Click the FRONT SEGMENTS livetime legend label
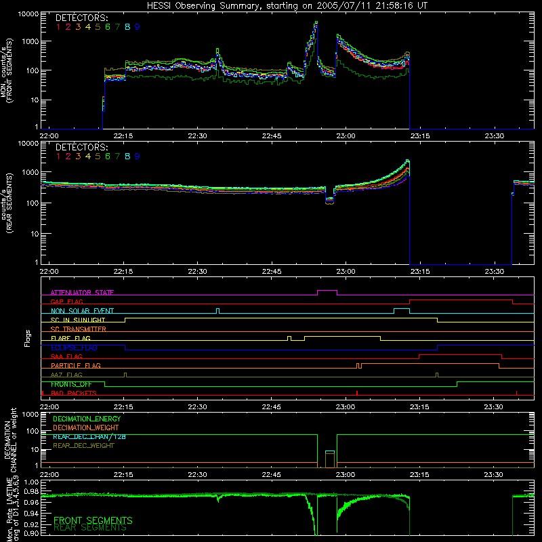This screenshot has width=542, height=542. point(93,520)
